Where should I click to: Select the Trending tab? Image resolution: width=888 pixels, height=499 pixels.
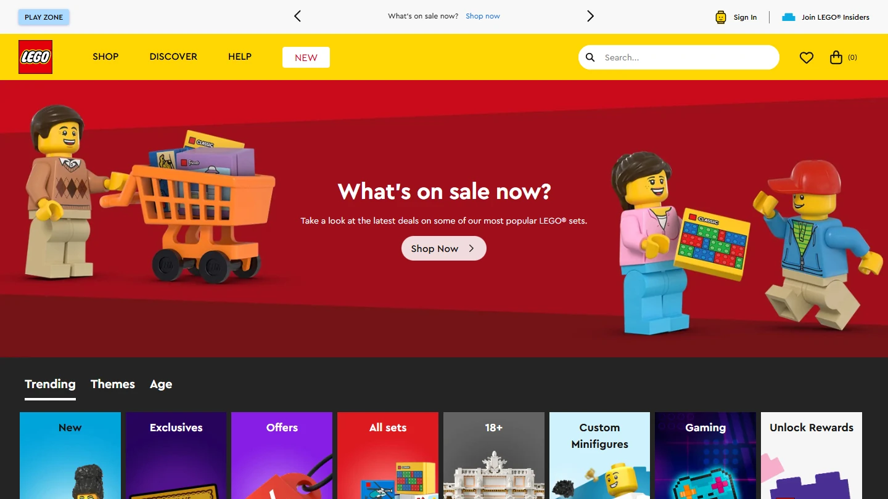point(50,384)
